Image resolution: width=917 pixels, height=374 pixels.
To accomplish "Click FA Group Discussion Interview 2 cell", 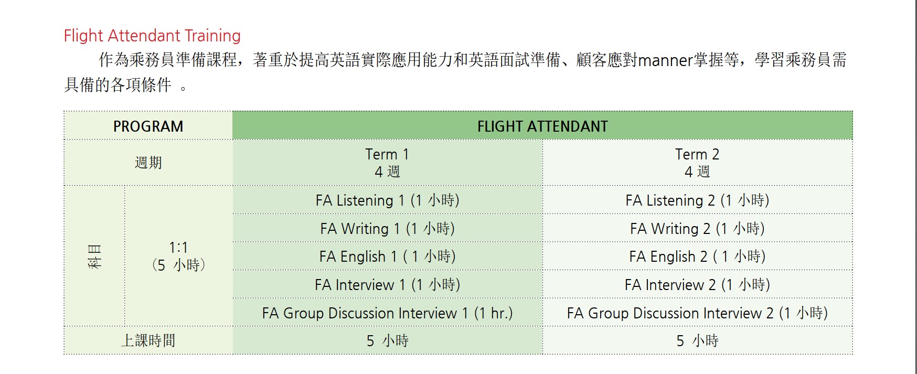I will tap(697, 313).
